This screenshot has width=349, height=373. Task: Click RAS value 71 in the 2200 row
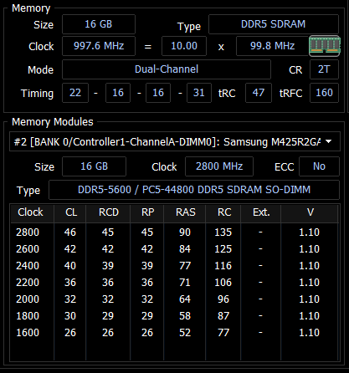[185, 283]
